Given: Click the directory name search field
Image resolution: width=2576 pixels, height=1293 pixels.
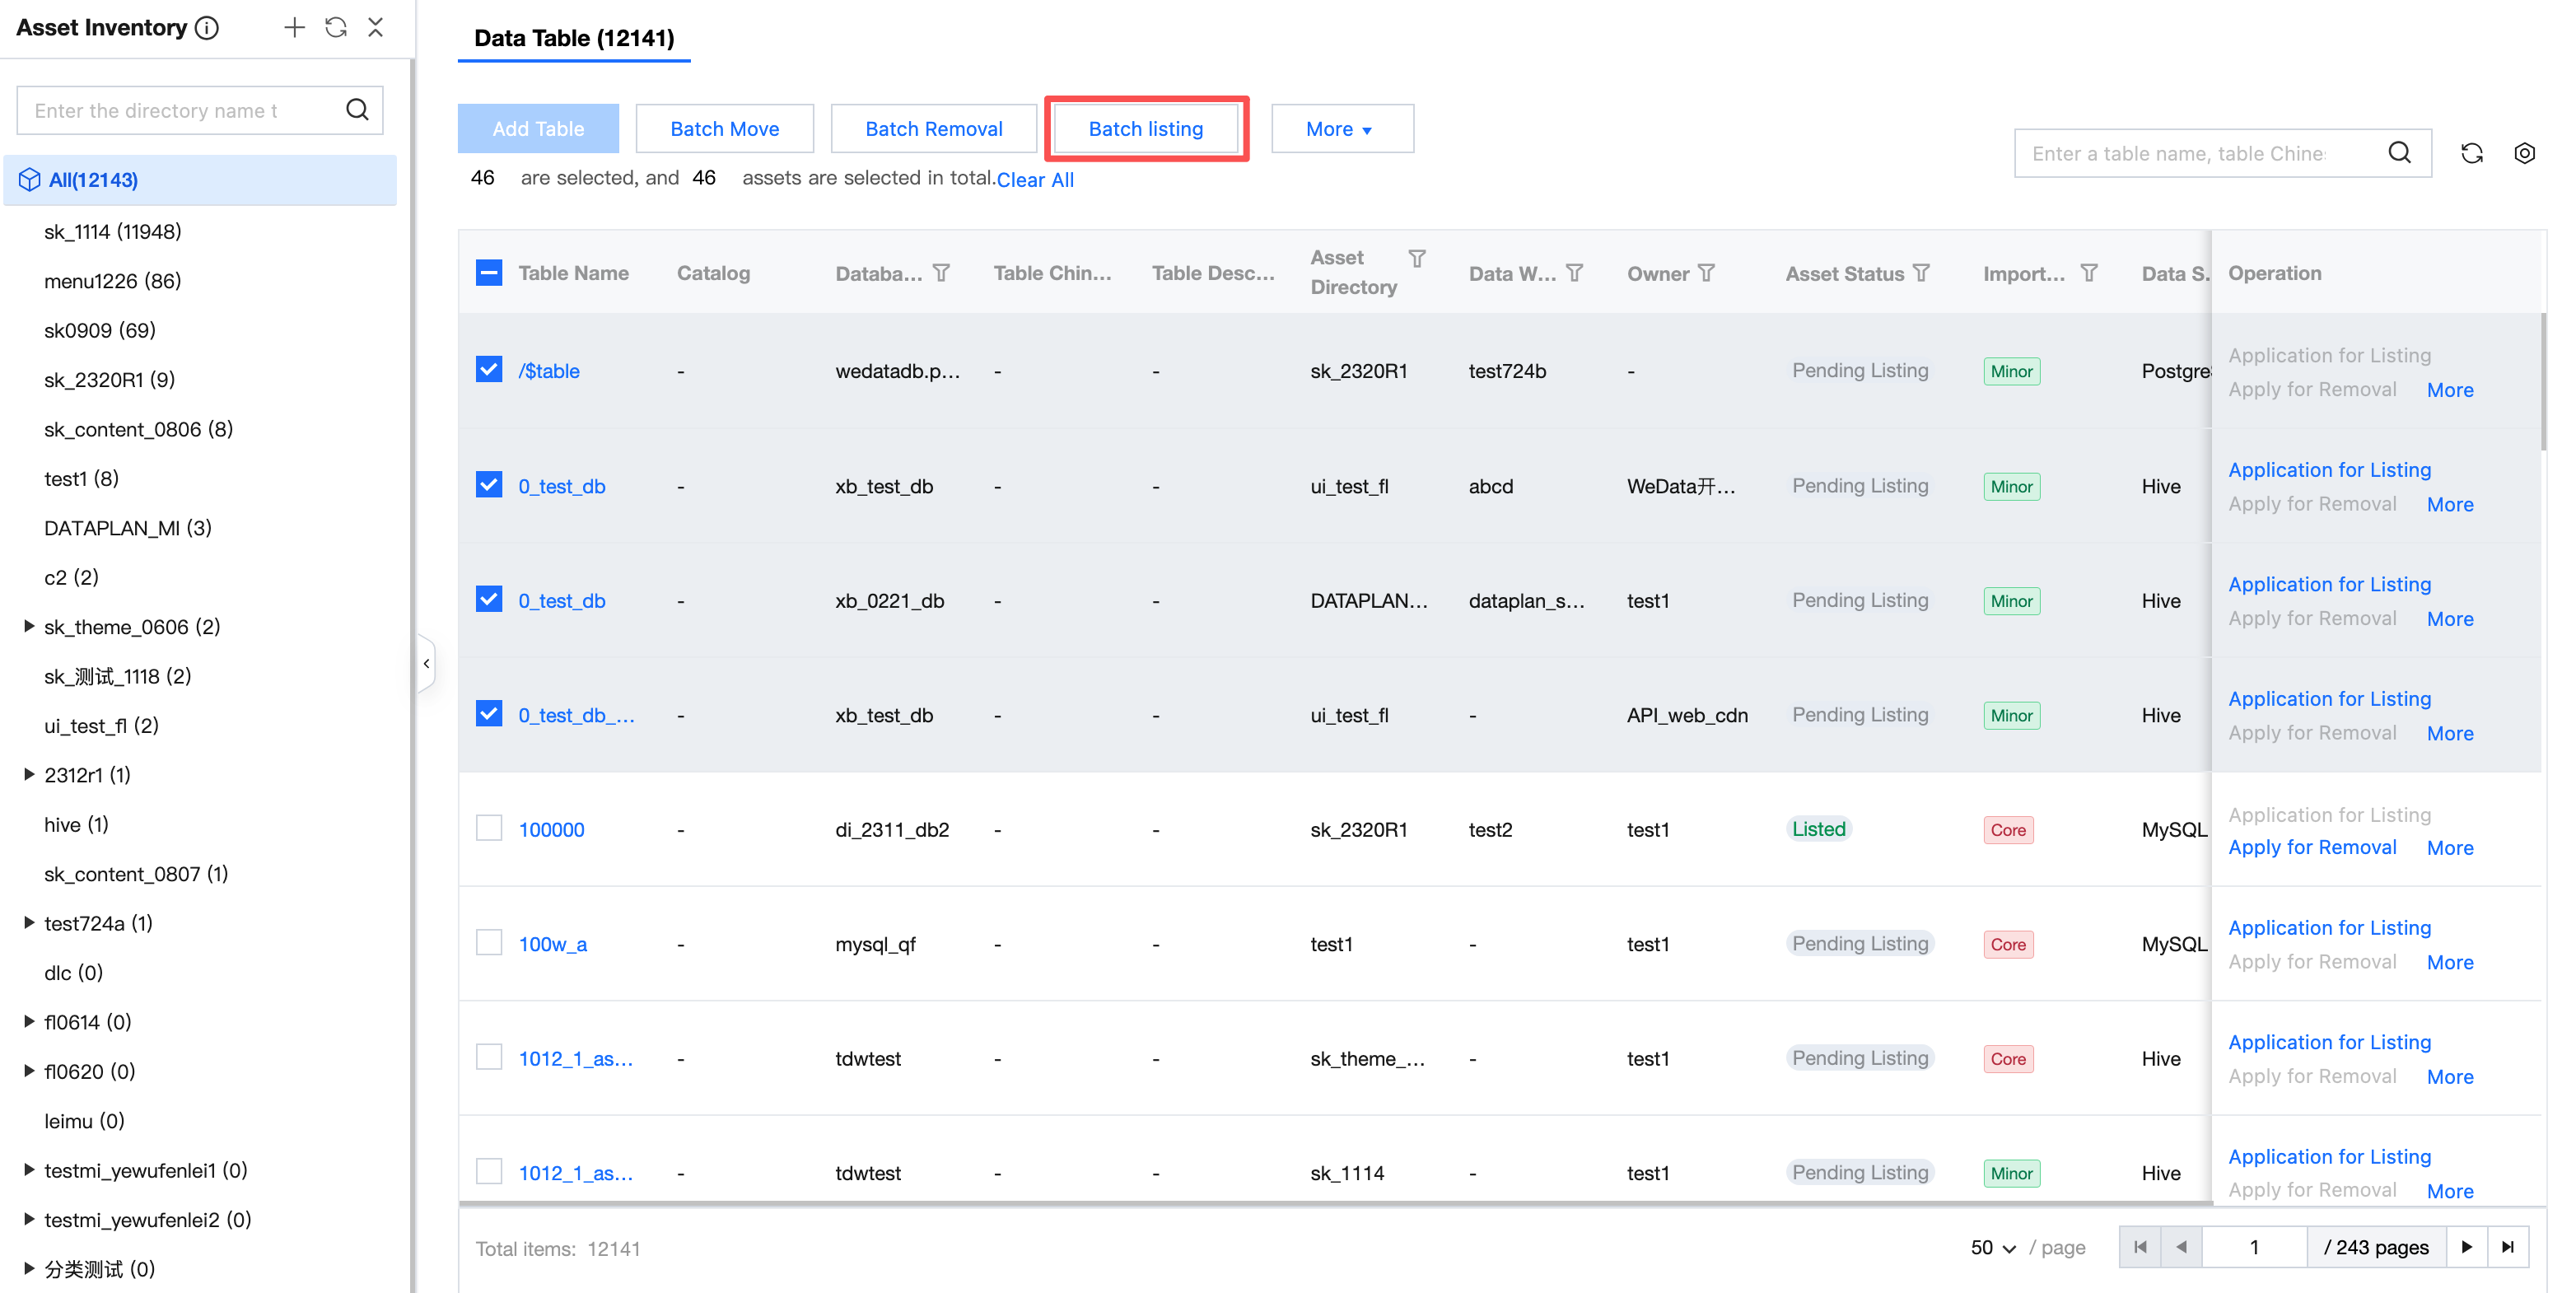Looking at the screenshot, I should click(180, 110).
